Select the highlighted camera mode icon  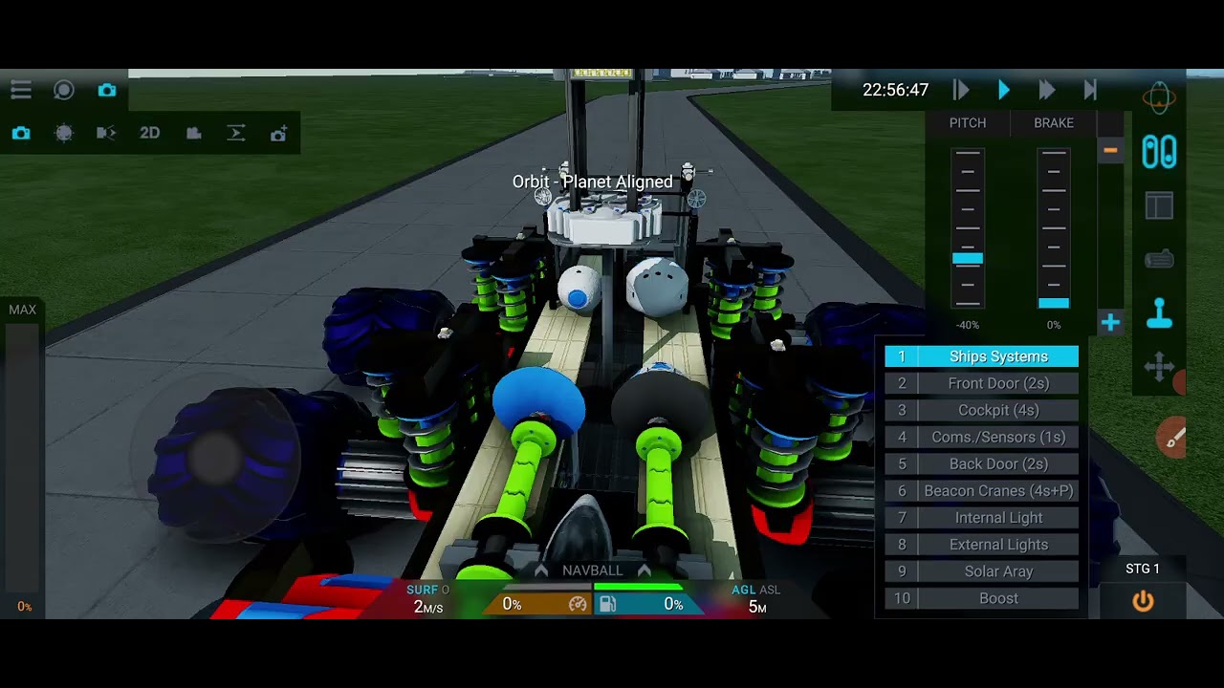point(21,134)
